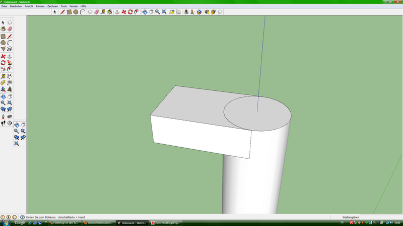Select the Polygon tool in left toolbar
Screen dimensions: 403x226
[x=4, y=49]
